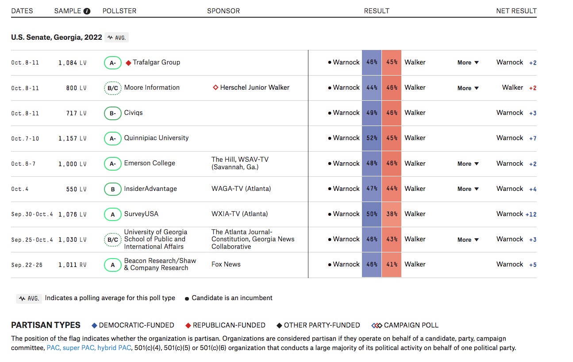Click the PARTISAN TYPES heading
The height and width of the screenshot is (362, 573).
pyautogui.click(x=46, y=325)
